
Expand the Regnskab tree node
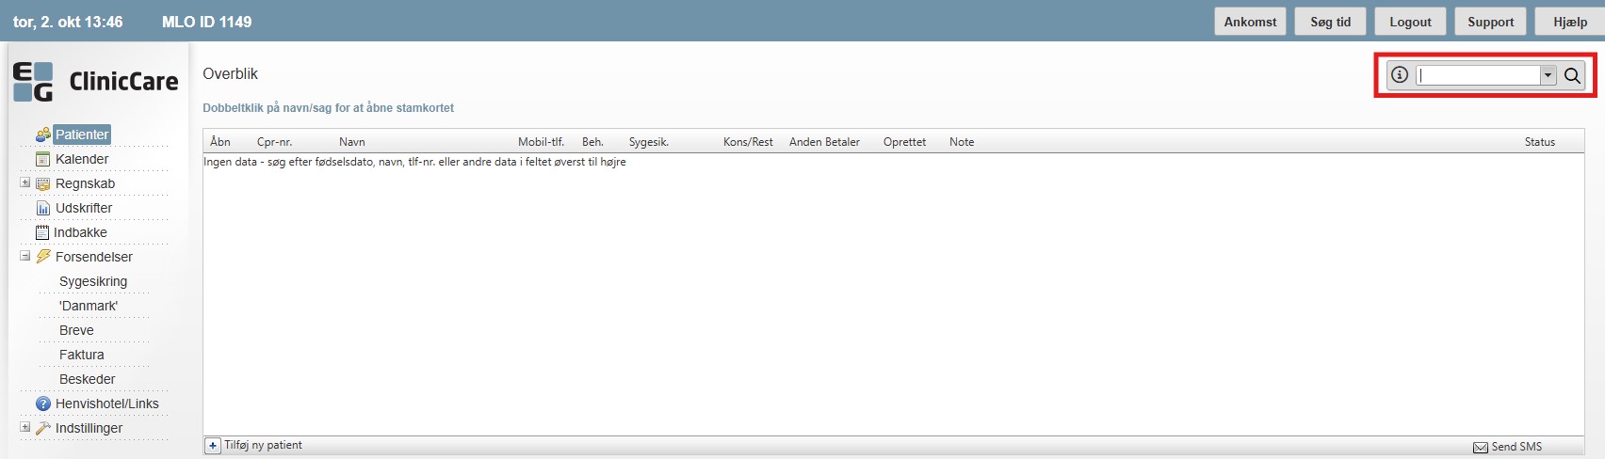click(x=25, y=182)
